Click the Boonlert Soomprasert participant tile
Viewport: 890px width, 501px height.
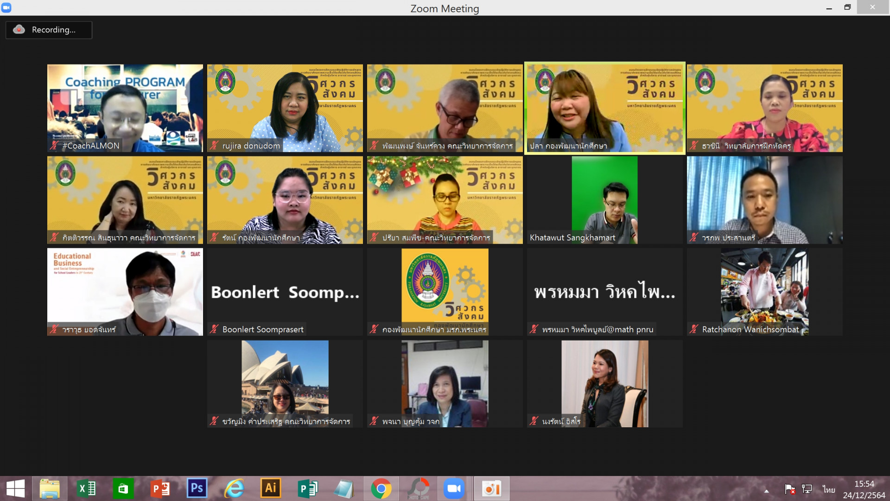tap(285, 292)
